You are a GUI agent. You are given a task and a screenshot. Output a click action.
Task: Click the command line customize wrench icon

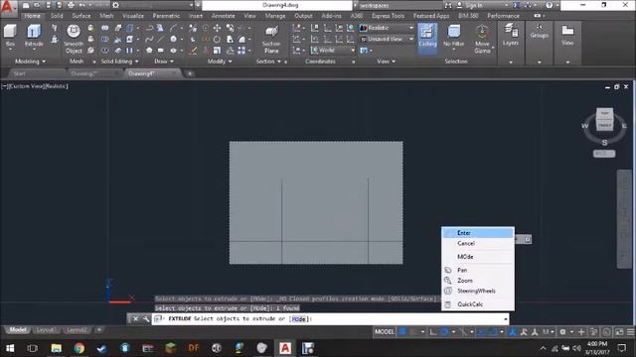tap(146, 319)
